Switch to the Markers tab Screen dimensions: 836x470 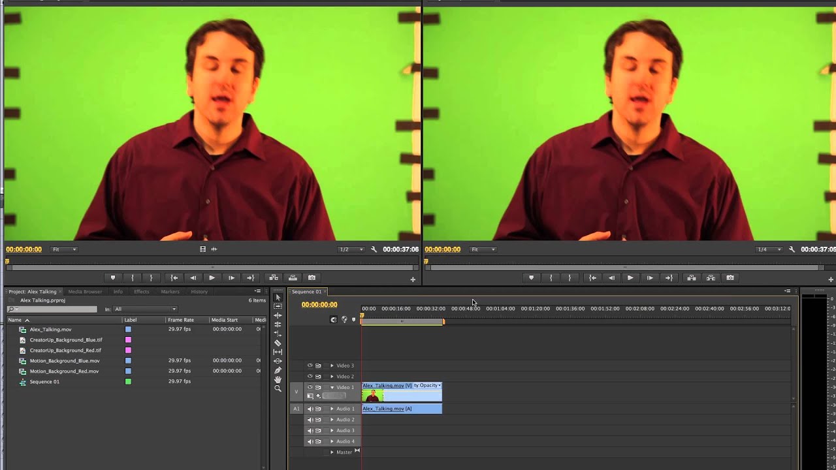pos(170,292)
